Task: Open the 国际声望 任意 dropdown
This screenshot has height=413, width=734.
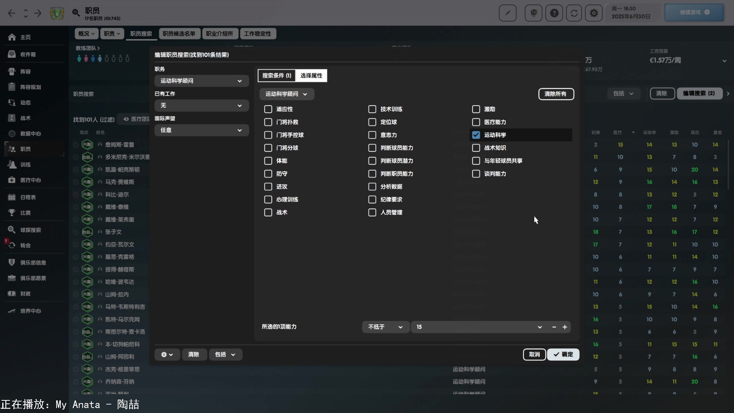Action: [201, 130]
